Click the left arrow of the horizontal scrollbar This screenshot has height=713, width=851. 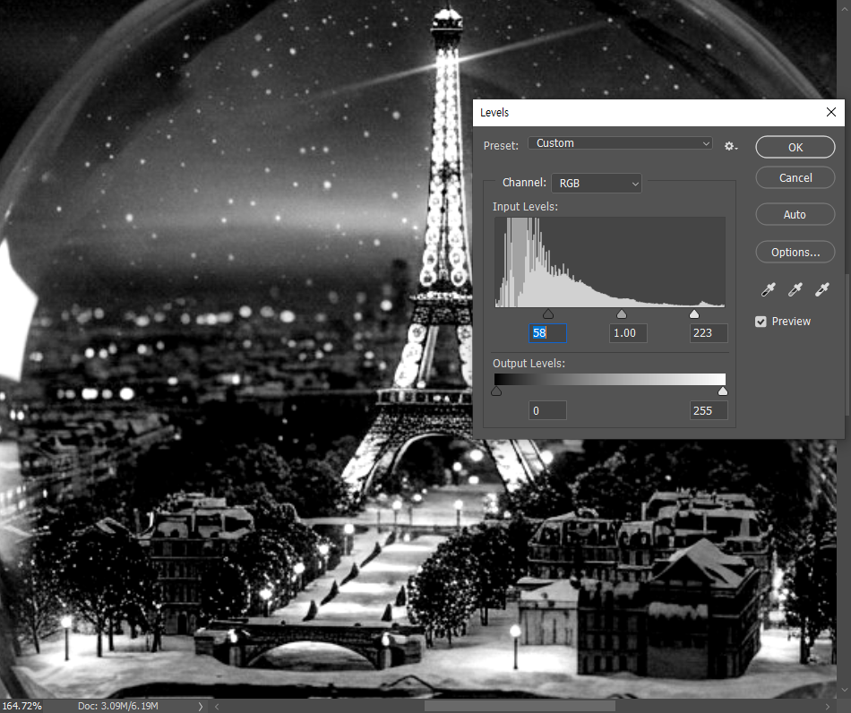point(217,706)
